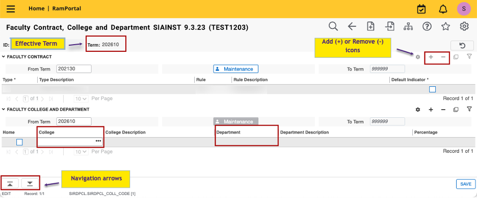Click the Start Over refresh button
Viewport: 477px width, 199px height.
462,45
